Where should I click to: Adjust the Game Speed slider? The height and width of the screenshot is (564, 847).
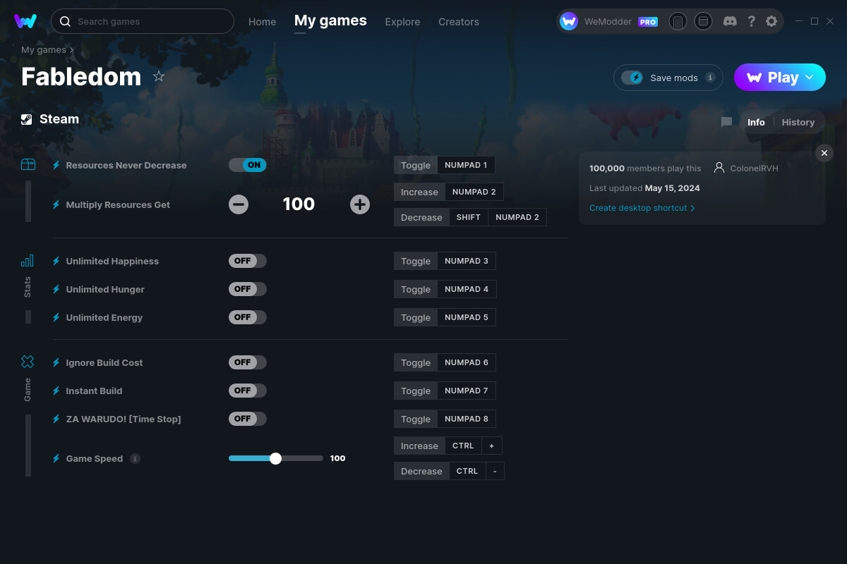click(x=275, y=458)
